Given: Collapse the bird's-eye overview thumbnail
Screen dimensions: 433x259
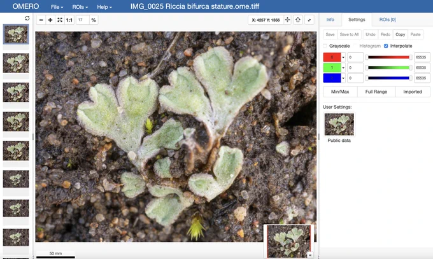Looking at the screenshot, I should (310, 255).
